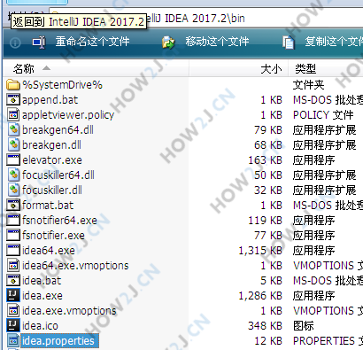Select the append.bat file name
This screenshot has height=350, width=363.
(50, 100)
